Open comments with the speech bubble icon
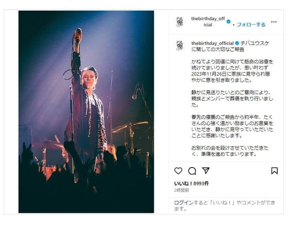This screenshot has width=301, height=228. click(192, 171)
